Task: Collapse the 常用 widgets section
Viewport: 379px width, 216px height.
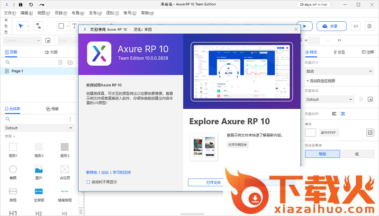Action: (10, 136)
